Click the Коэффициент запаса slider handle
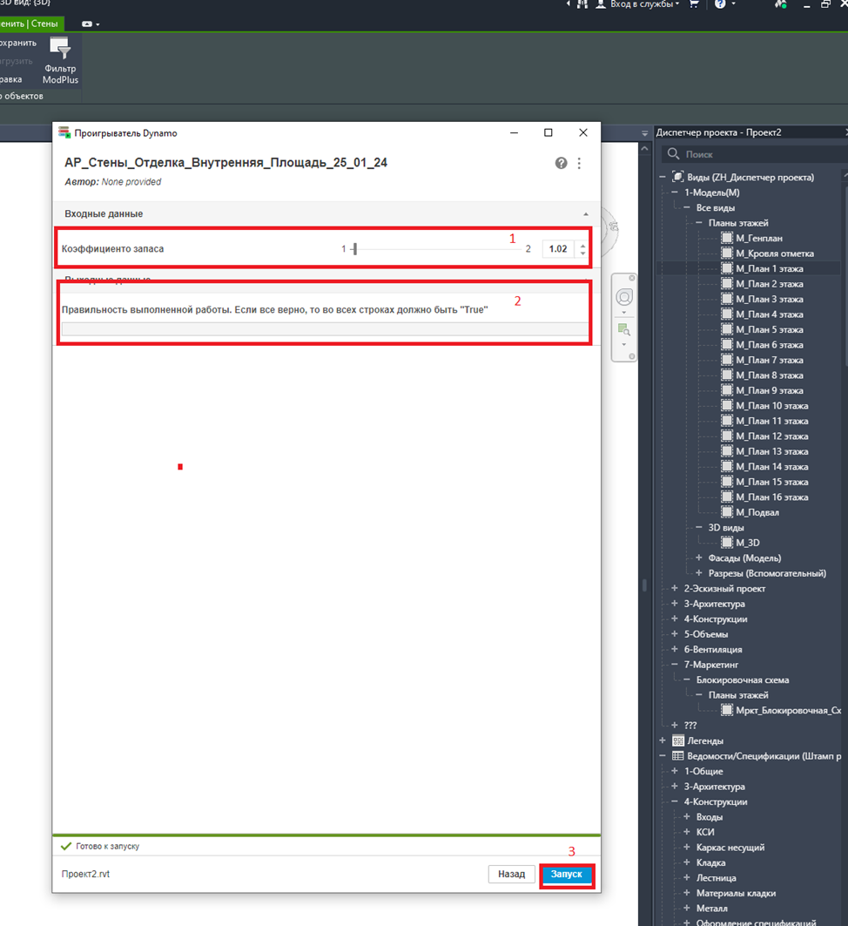This screenshot has height=926, width=848. coord(354,249)
